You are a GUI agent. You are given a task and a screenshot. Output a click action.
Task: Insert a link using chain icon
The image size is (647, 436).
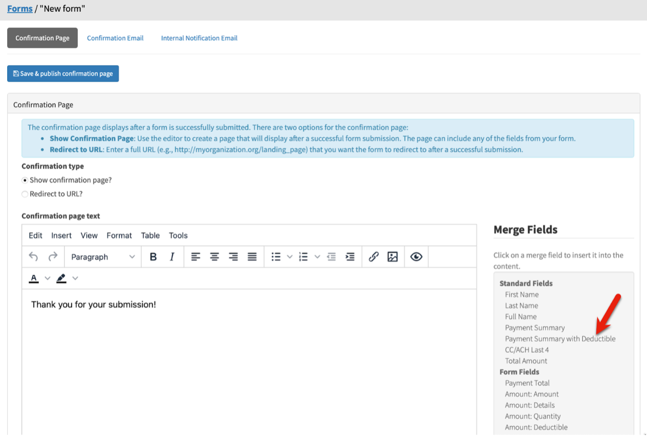[373, 257]
